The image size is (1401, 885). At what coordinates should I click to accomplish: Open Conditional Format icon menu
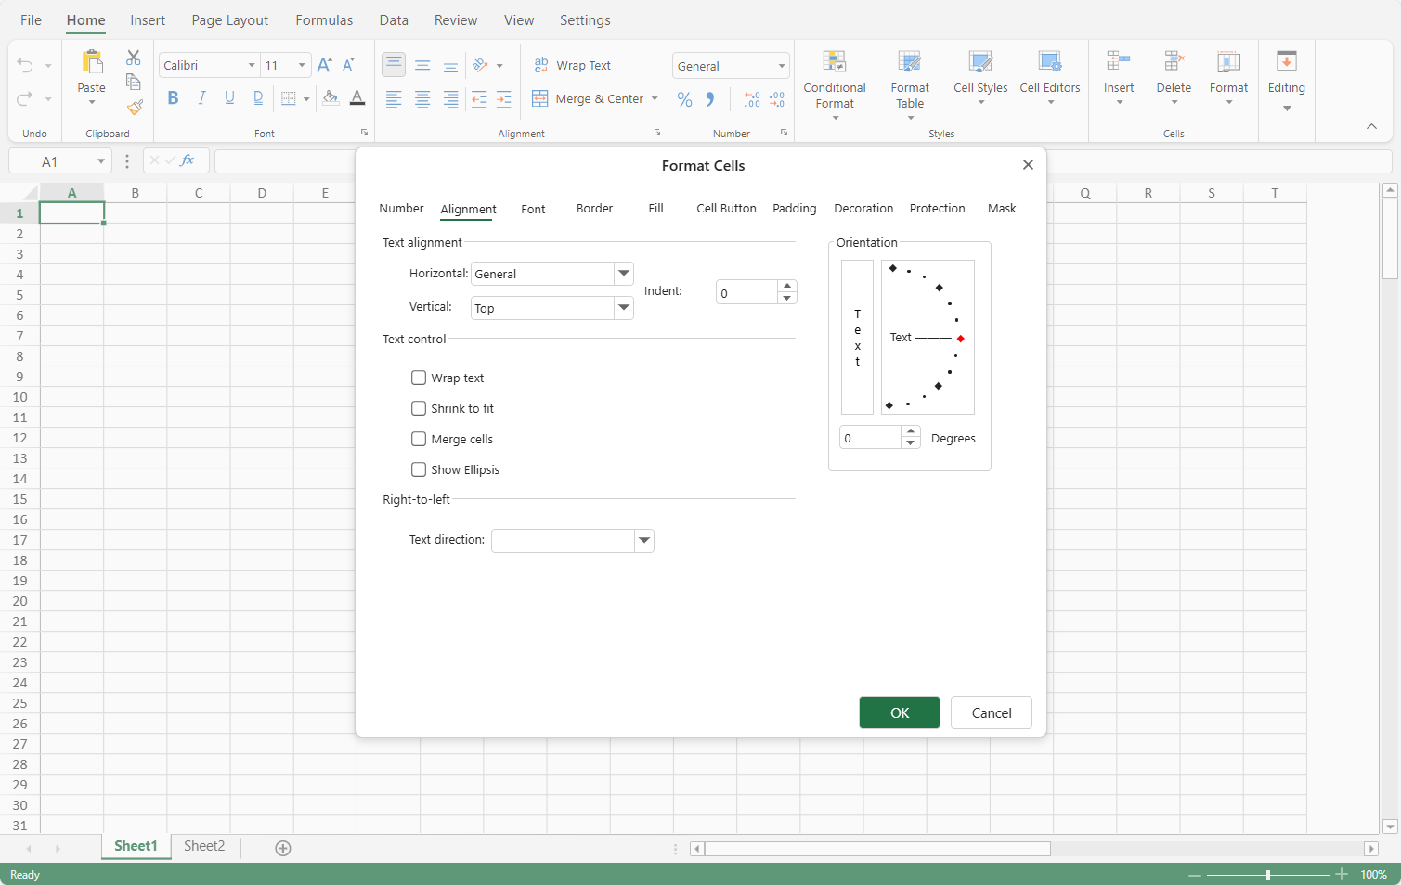tap(834, 83)
